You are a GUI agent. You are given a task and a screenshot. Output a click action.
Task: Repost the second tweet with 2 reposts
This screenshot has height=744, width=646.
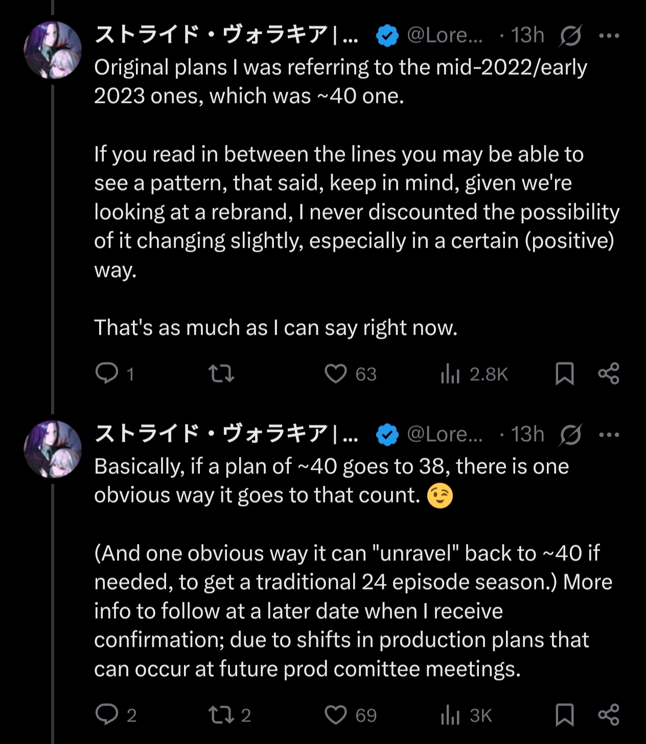tap(221, 714)
